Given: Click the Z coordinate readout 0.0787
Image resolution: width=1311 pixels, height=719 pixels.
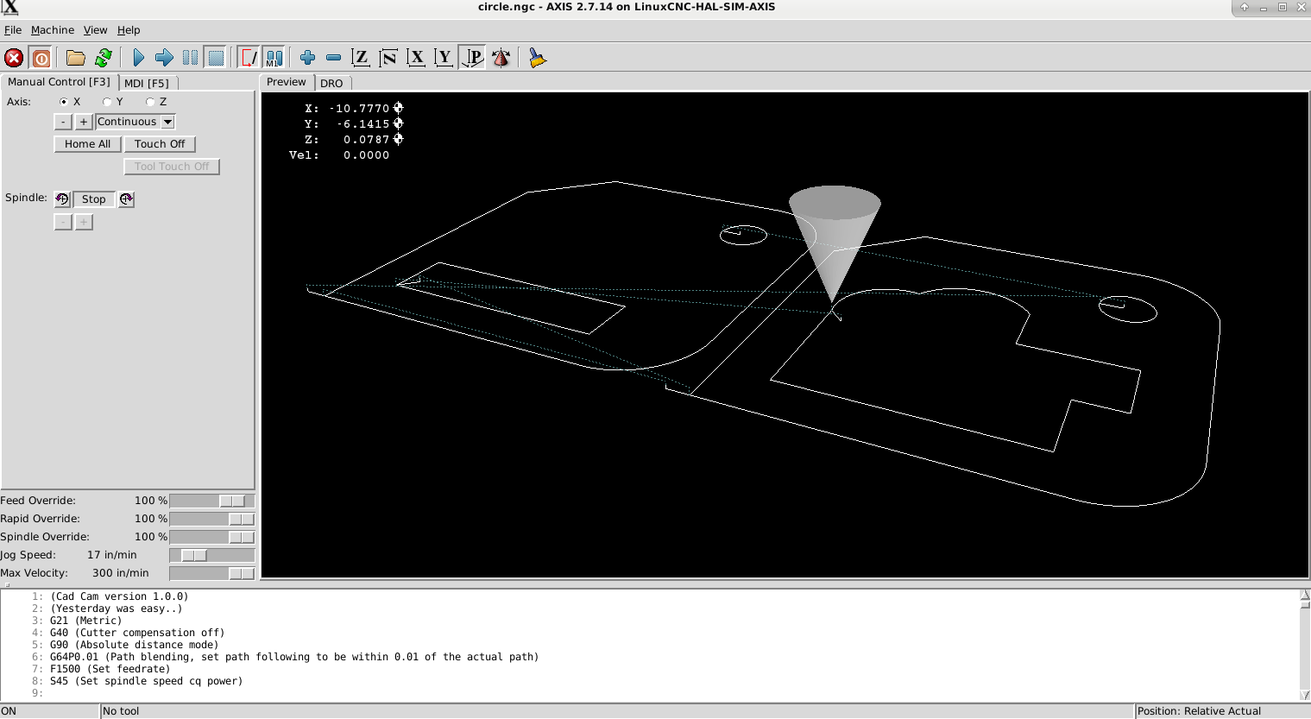Looking at the screenshot, I should (366, 140).
